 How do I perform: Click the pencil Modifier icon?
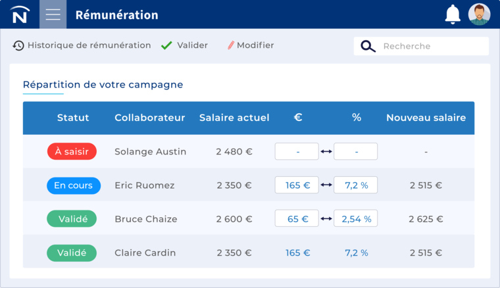coord(231,45)
